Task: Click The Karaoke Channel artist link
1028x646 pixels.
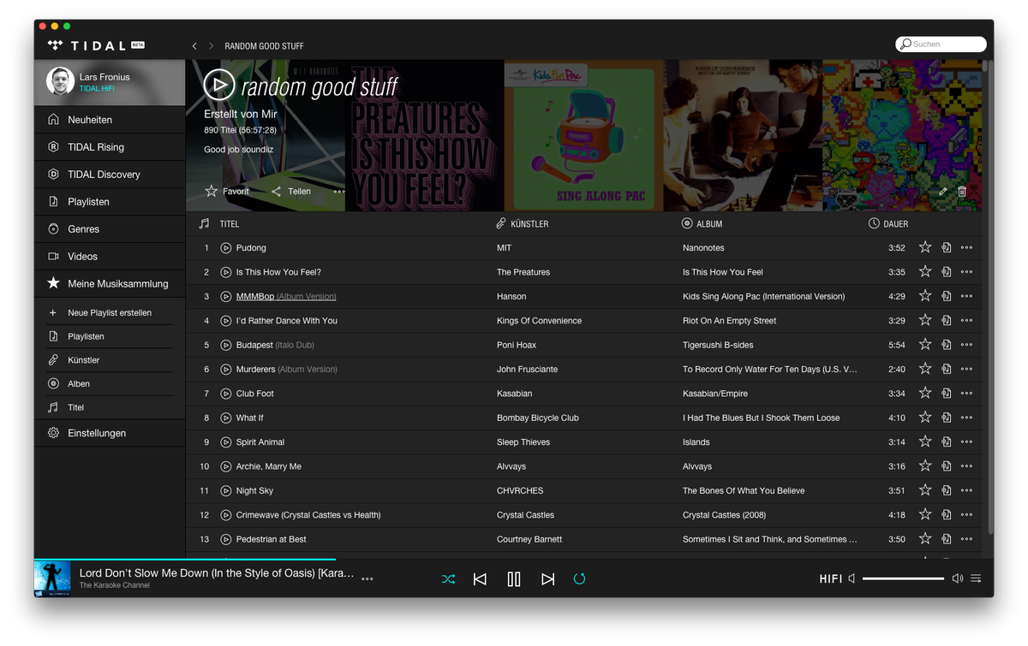Action: (x=115, y=585)
